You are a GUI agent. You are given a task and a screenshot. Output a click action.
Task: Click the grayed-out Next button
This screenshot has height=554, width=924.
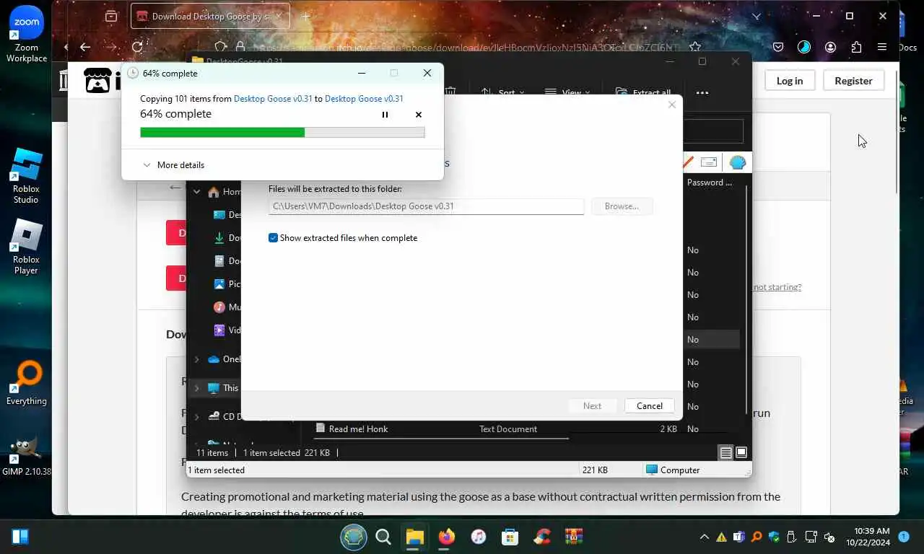coord(592,406)
